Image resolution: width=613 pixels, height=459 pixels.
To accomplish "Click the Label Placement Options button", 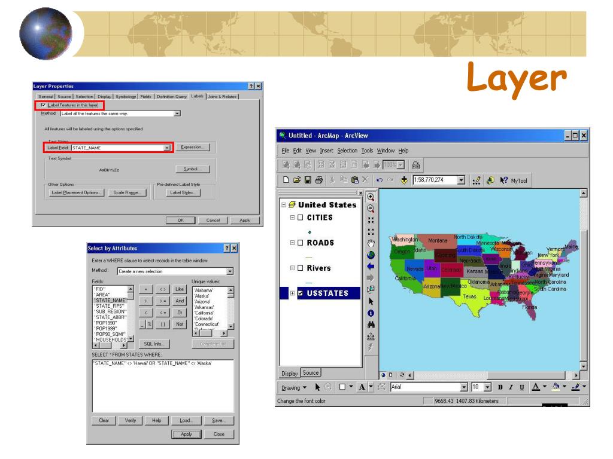I will [x=76, y=192].
